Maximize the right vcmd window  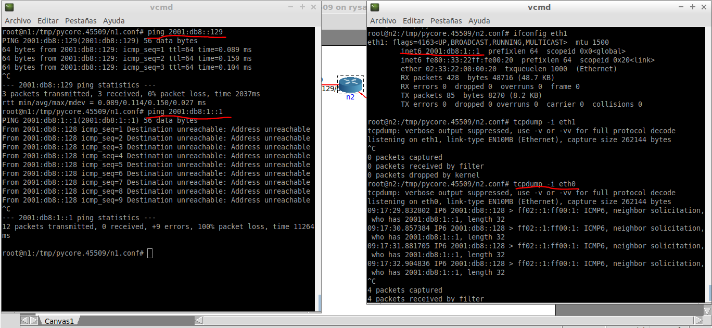(693, 7)
